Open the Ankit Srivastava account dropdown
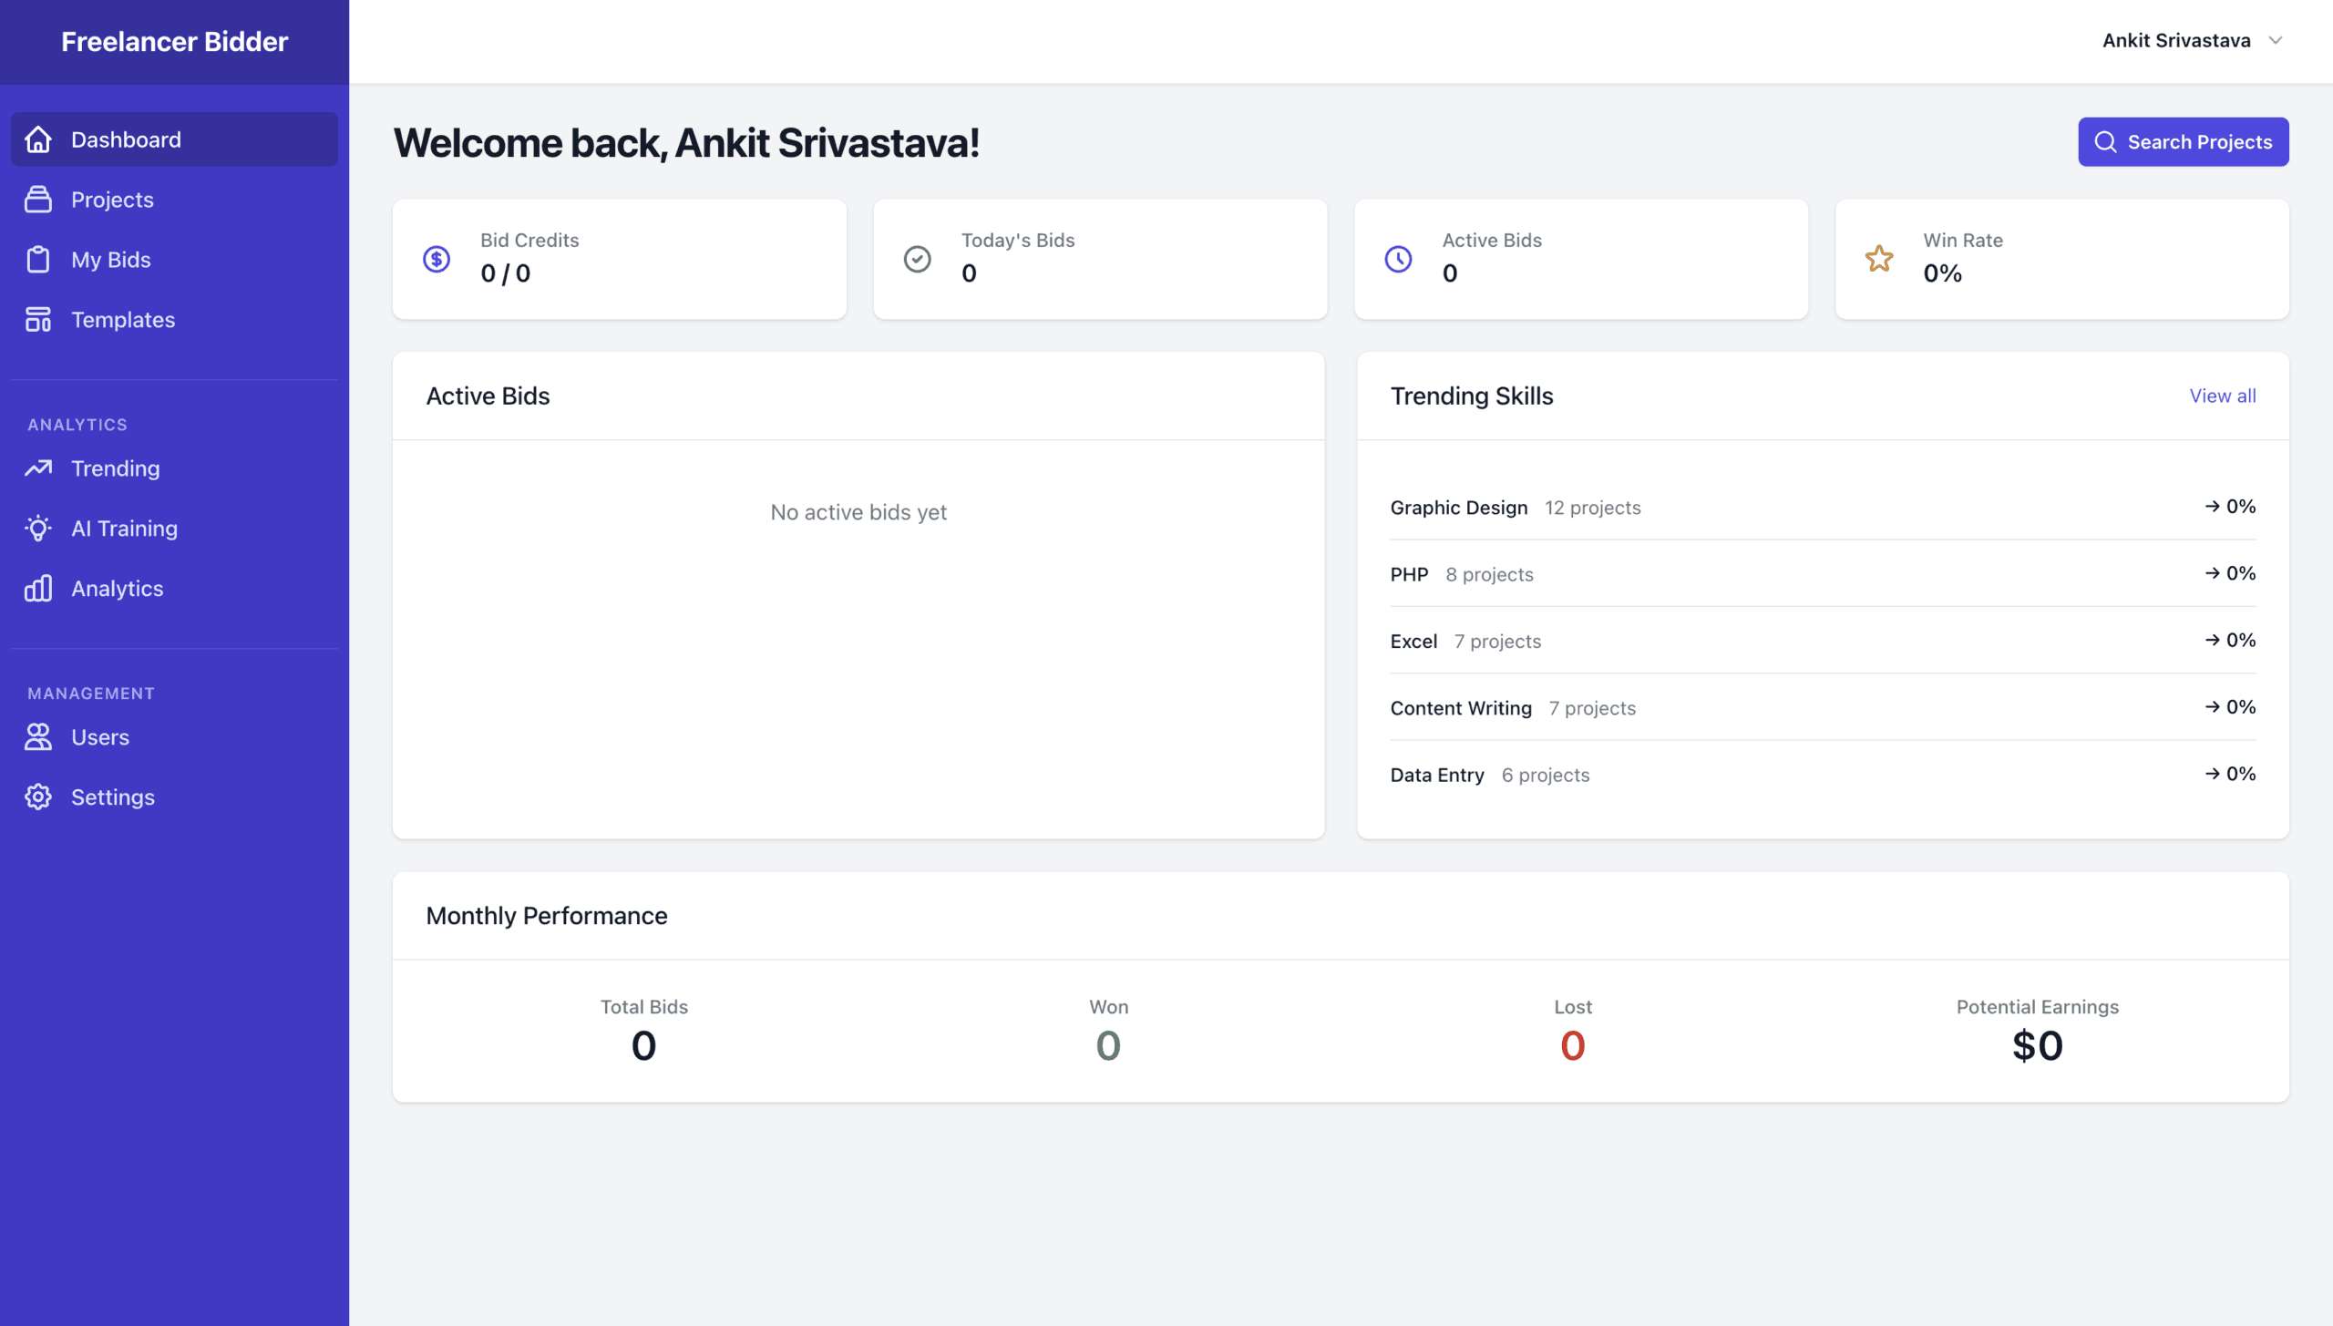This screenshot has height=1326, width=2333. coord(2176,40)
